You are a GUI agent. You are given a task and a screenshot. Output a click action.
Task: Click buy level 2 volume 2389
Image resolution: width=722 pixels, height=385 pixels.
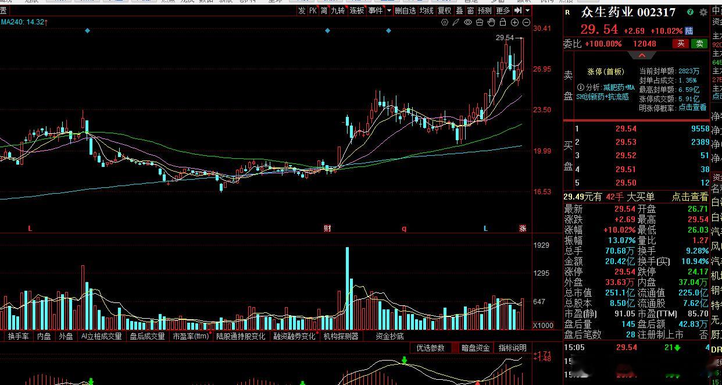(x=700, y=142)
